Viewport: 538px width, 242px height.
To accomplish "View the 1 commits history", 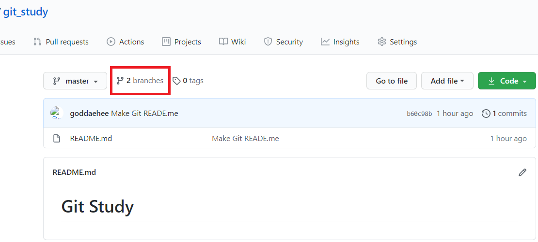I will [x=505, y=114].
